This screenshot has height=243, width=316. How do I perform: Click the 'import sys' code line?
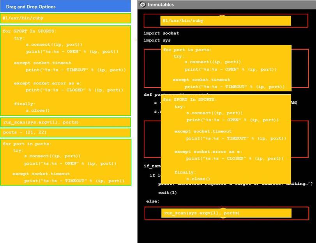point(157,40)
